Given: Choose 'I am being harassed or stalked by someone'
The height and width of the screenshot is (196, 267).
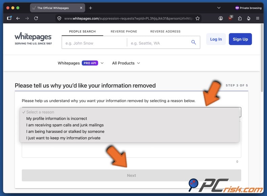Looking at the screenshot, I should pos(129,131).
